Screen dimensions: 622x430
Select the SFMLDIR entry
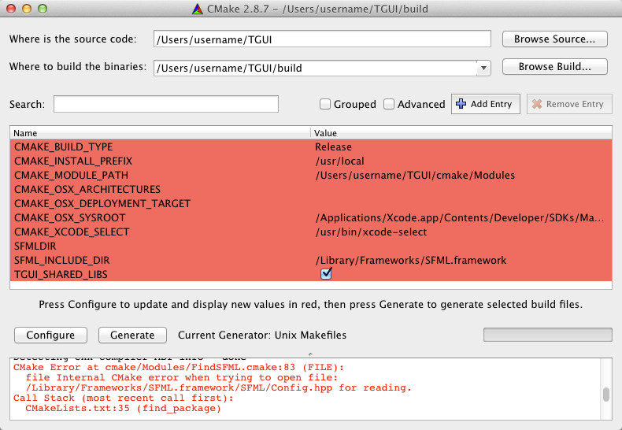(35, 246)
